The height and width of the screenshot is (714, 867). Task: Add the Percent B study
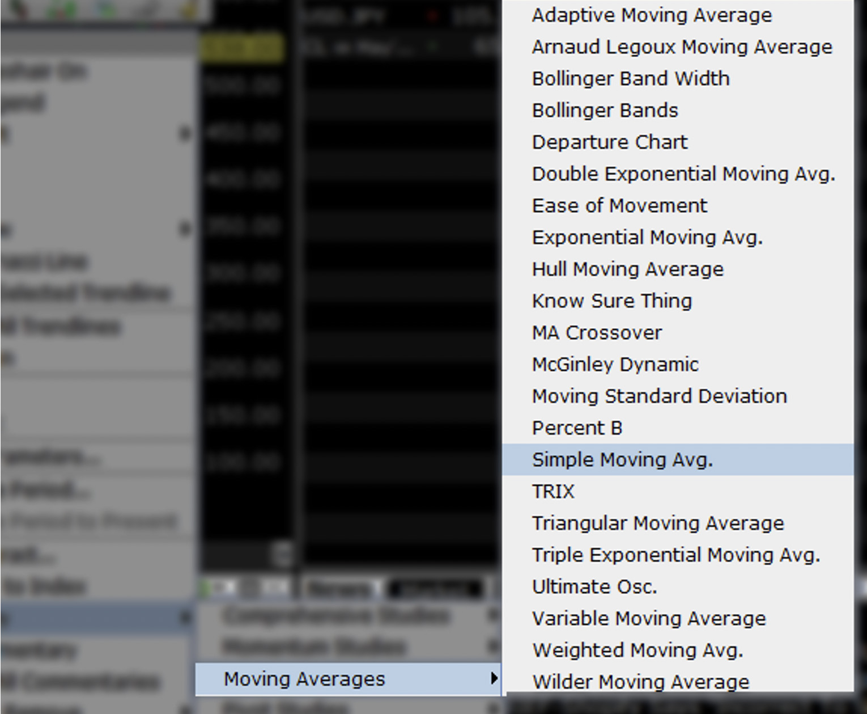coord(577,428)
